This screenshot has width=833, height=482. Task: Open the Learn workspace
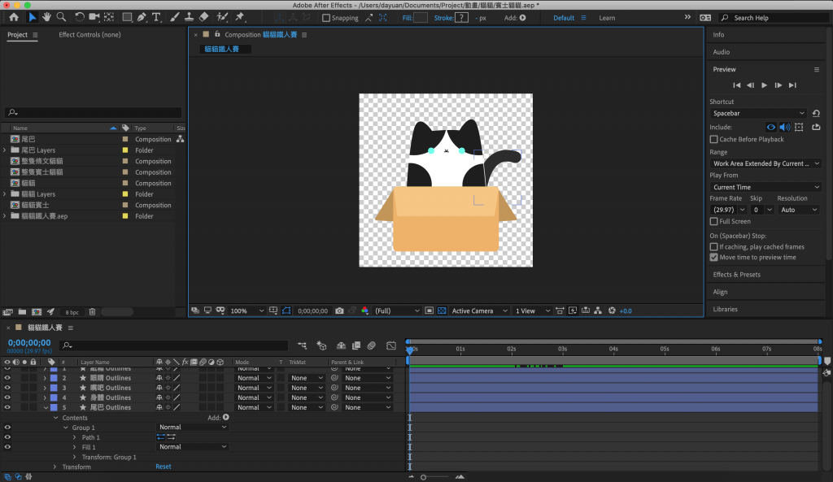tap(607, 18)
